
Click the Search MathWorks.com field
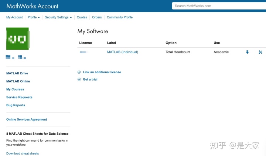click(219, 6)
